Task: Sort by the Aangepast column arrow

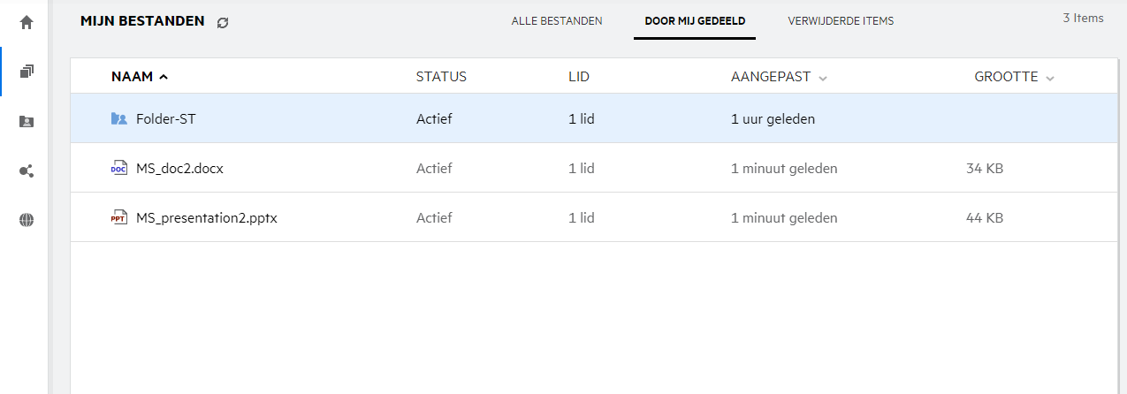Action: (x=823, y=78)
